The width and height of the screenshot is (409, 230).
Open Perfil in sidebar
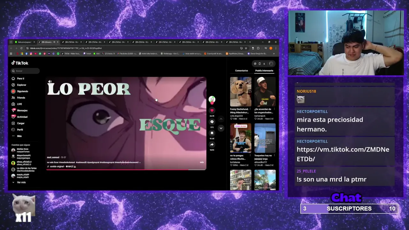pos(17,130)
